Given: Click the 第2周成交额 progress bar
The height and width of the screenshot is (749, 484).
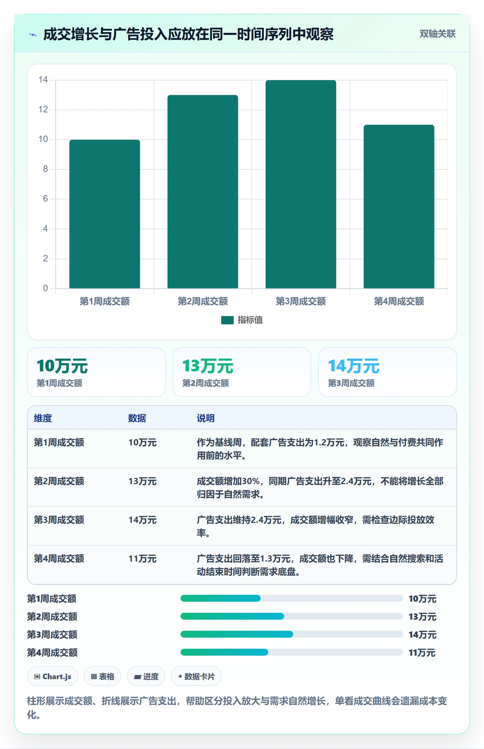Looking at the screenshot, I should coord(292,616).
